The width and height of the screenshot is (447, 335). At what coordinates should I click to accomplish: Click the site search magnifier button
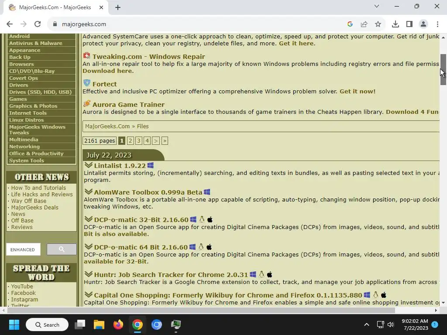(62, 249)
